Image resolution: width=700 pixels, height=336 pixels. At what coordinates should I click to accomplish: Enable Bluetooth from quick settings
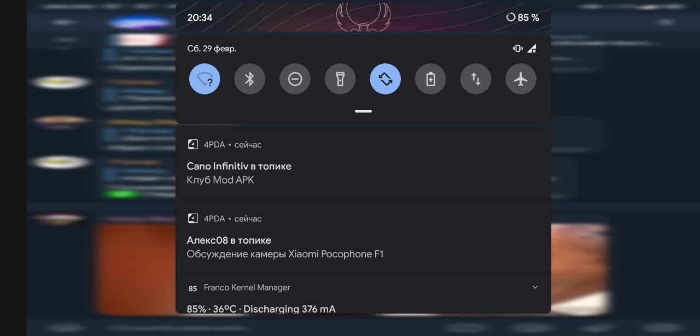[250, 79]
